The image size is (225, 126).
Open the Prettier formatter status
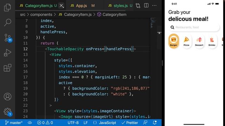(x=130, y=122)
